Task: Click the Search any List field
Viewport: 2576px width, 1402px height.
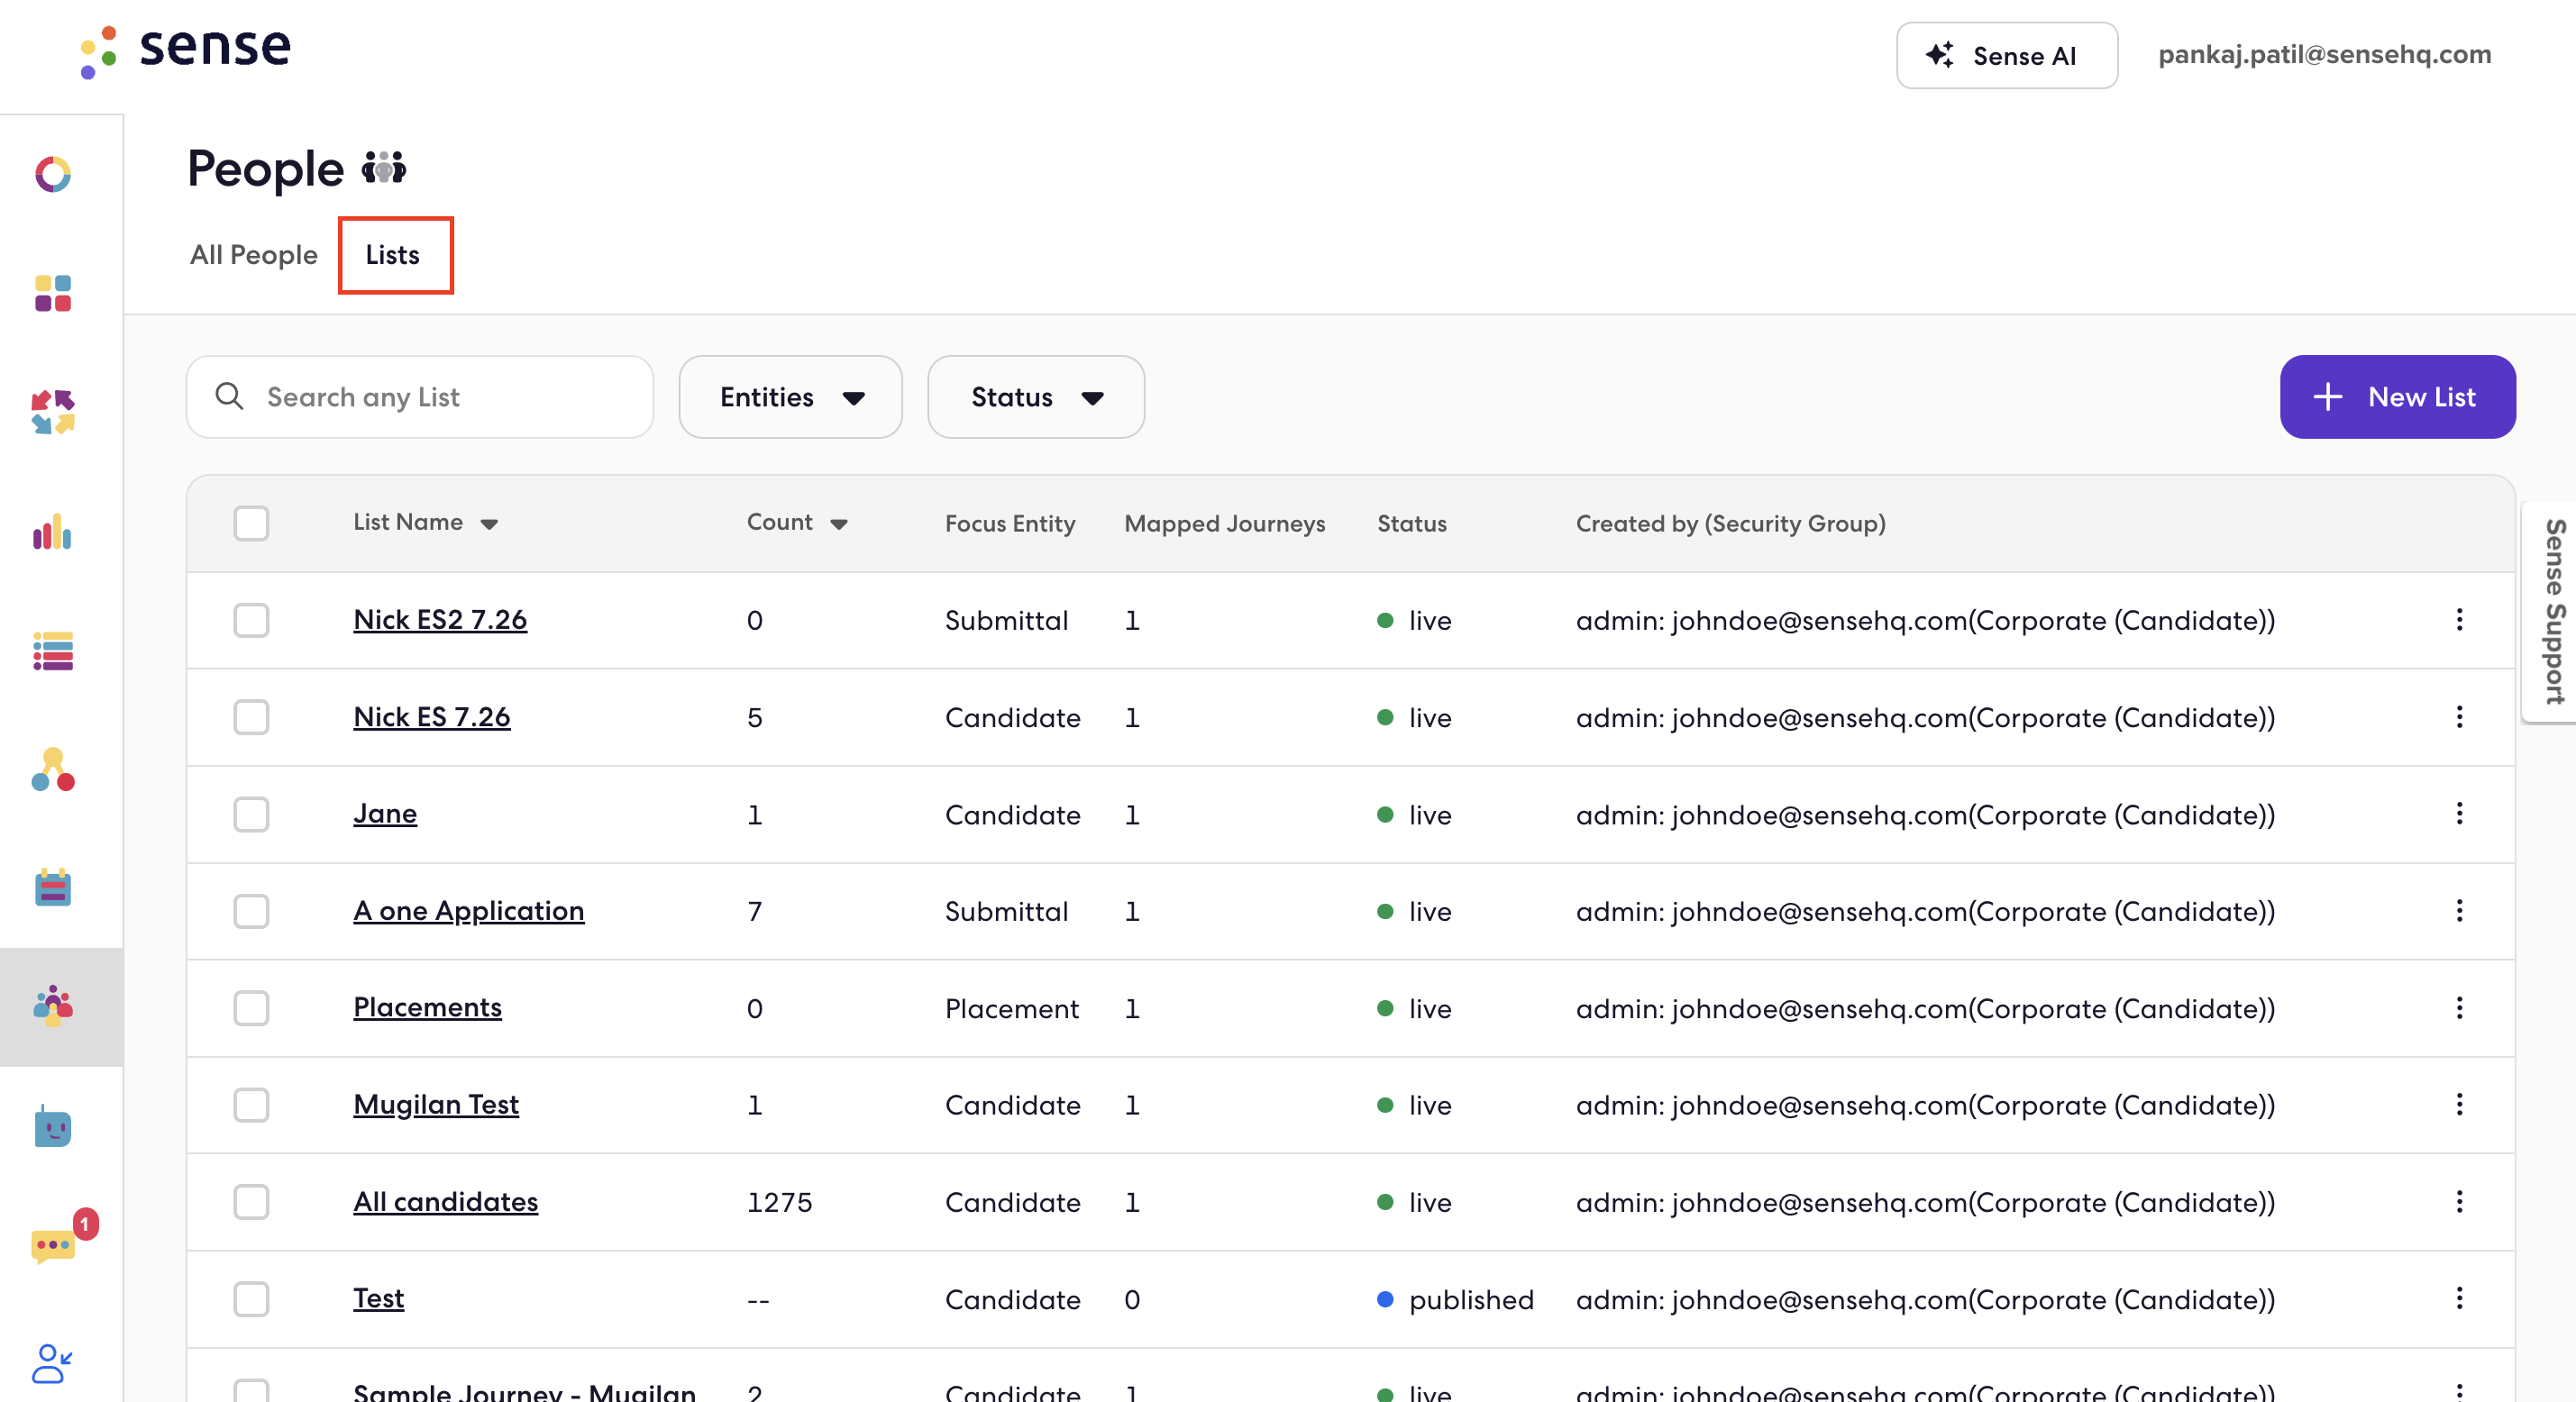Action: click(x=420, y=397)
